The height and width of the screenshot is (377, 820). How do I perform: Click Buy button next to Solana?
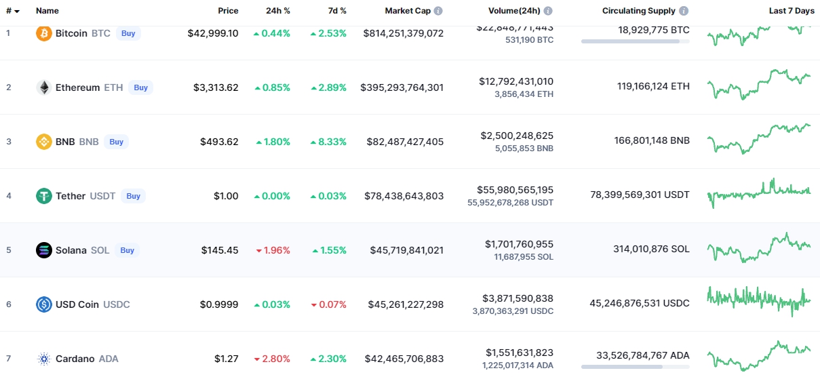pos(127,250)
